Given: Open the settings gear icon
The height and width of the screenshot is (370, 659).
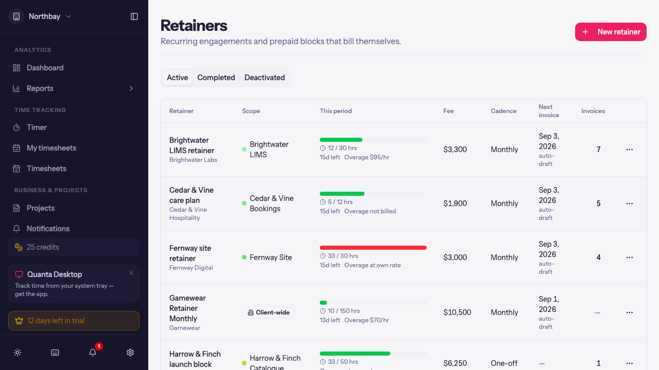Looking at the screenshot, I should (130, 353).
